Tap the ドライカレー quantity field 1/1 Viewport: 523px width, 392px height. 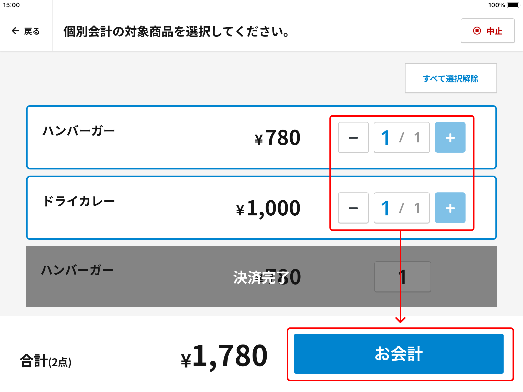(x=402, y=208)
